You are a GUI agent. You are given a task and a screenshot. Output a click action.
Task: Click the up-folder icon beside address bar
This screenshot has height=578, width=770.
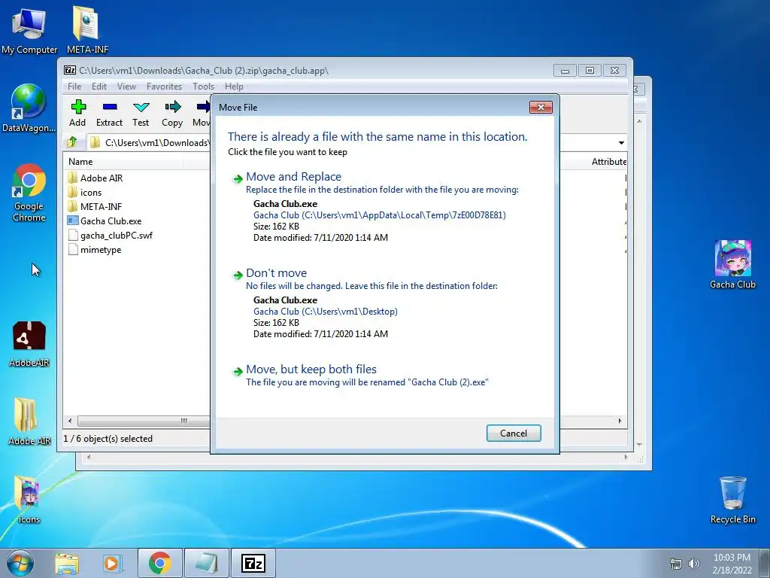[72, 142]
